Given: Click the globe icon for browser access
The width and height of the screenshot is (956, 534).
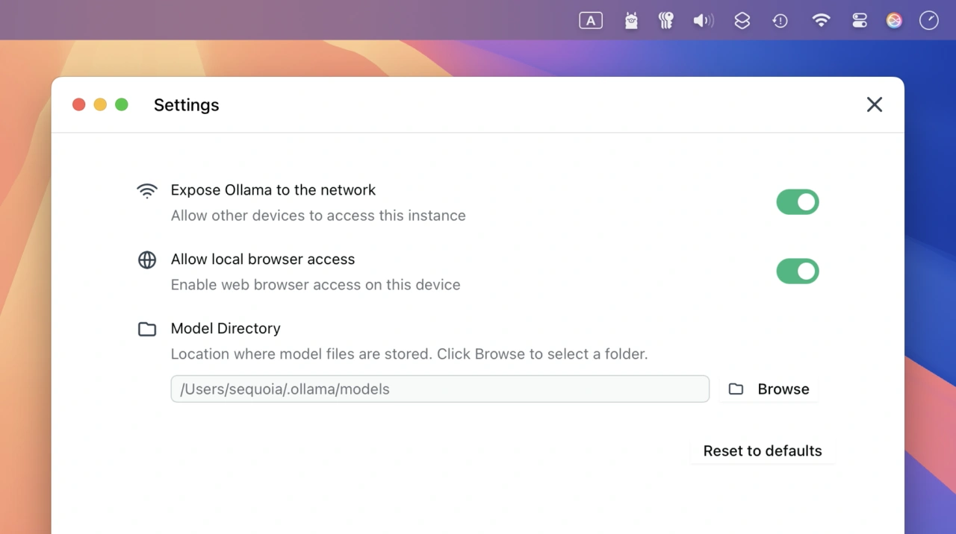Looking at the screenshot, I should point(147,260).
